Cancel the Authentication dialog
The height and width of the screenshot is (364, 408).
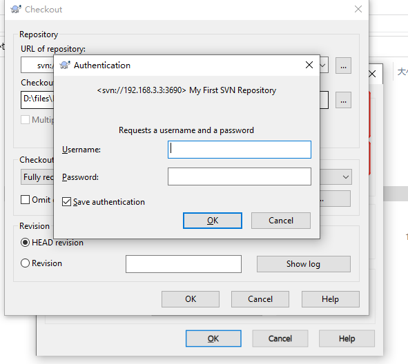tap(281, 221)
